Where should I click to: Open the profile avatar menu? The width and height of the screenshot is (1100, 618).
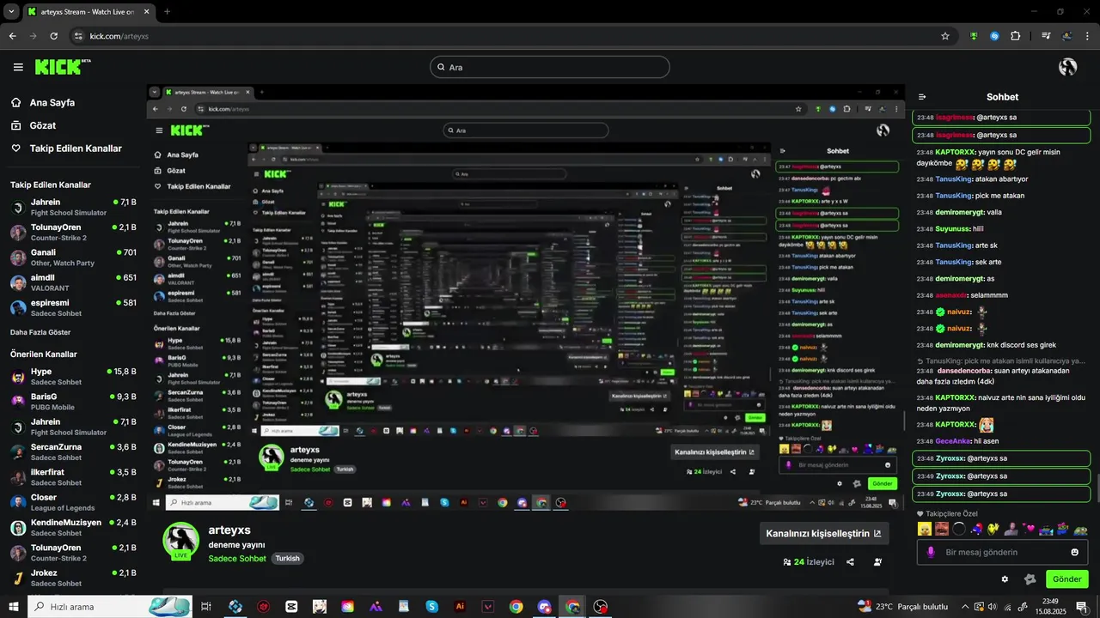(x=1068, y=67)
